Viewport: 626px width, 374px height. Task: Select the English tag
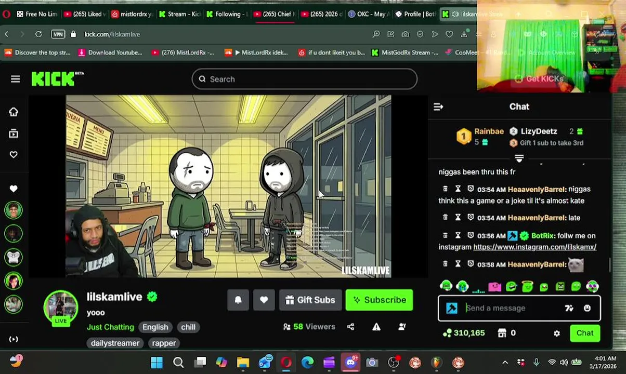[155, 327]
